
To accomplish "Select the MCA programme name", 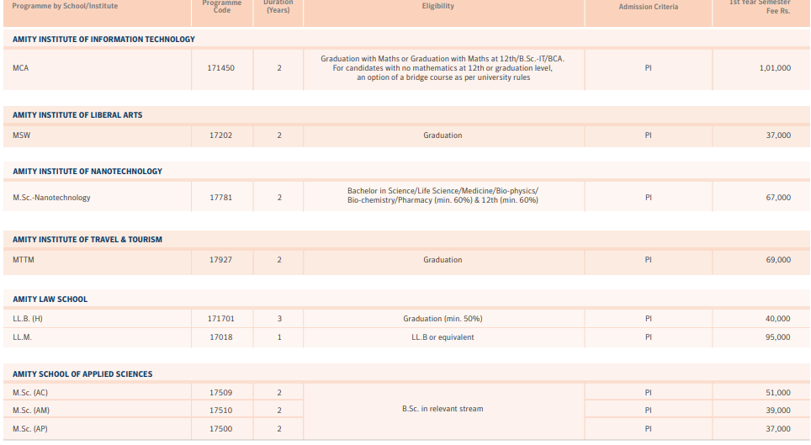I will point(21,68).
